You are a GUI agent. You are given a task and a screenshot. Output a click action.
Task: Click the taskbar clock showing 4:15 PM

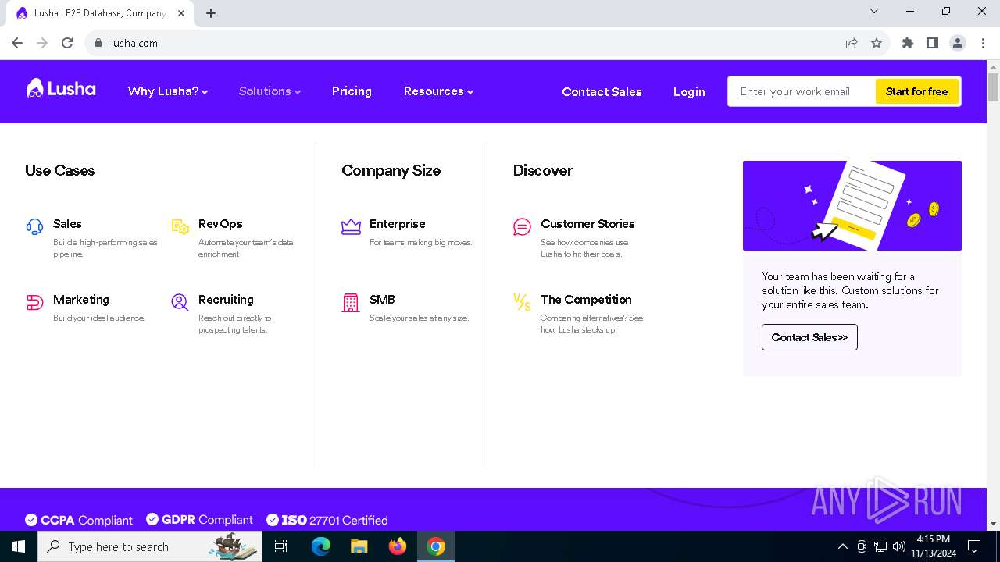[933, 546]
